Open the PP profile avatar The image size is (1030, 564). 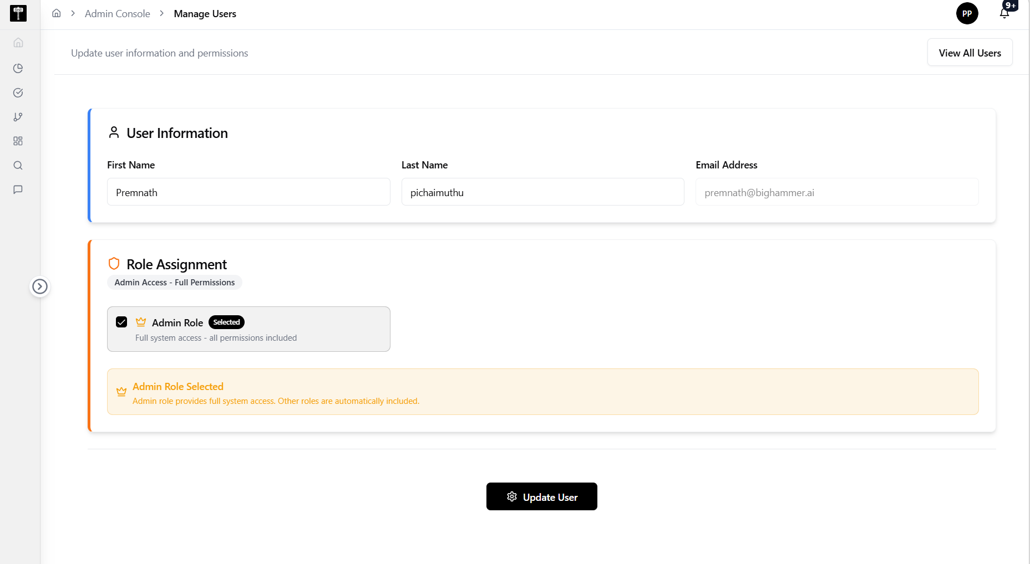[x=967, y=13]
